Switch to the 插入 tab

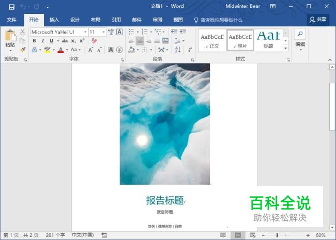[x=54, y=20]
